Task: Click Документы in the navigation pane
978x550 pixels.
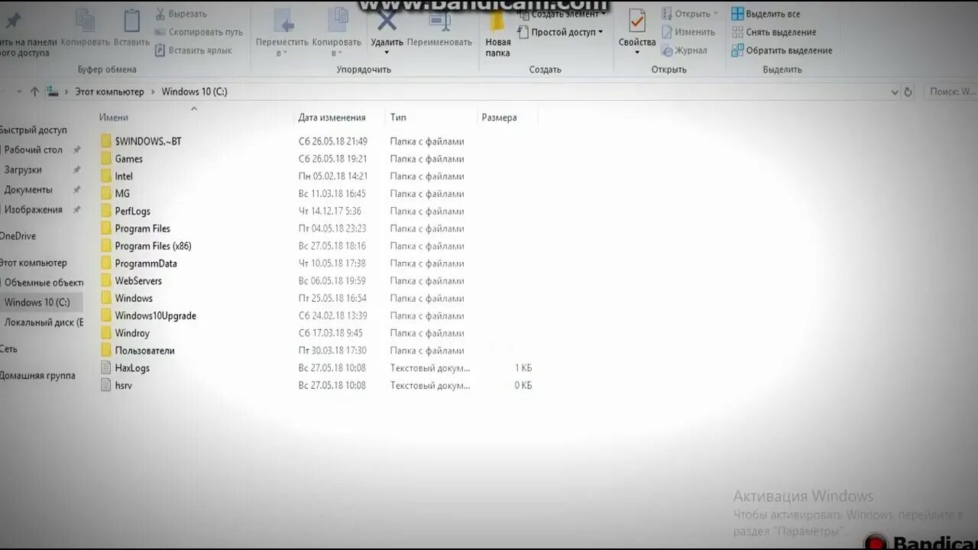Action: (28, 189)
